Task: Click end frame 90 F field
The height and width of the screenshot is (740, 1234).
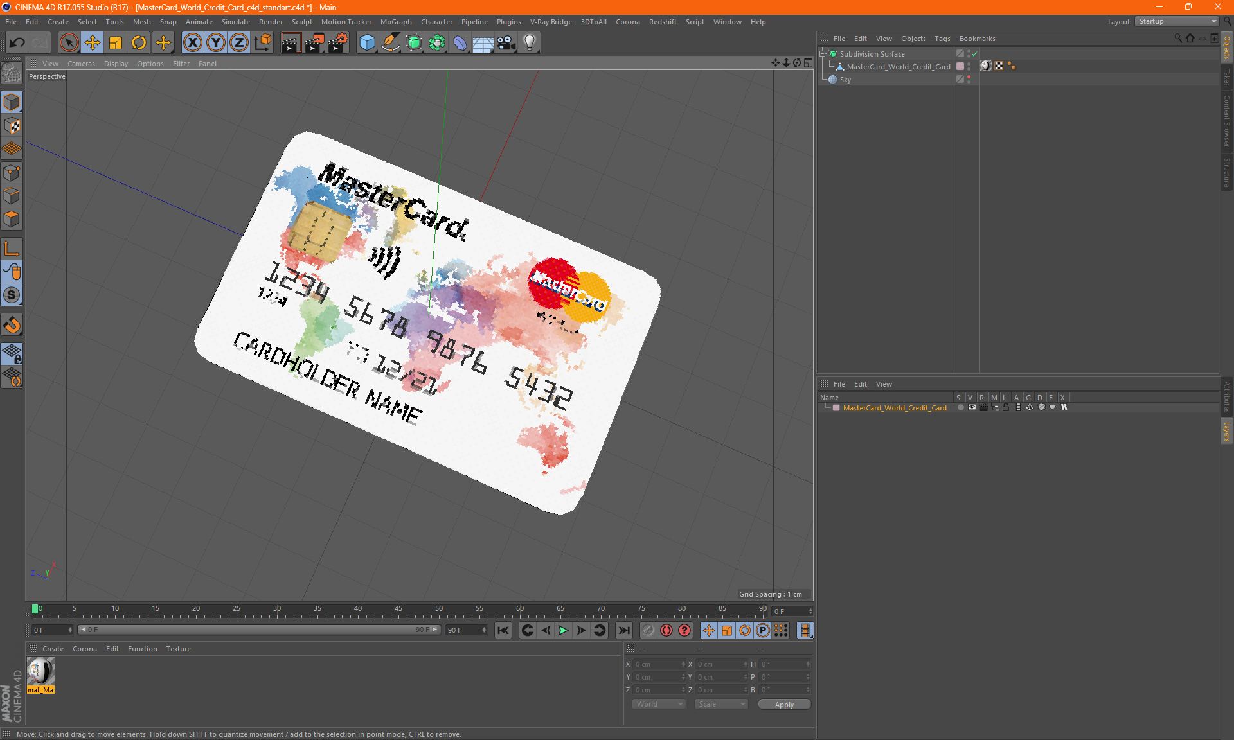Action: pos(467,630)
